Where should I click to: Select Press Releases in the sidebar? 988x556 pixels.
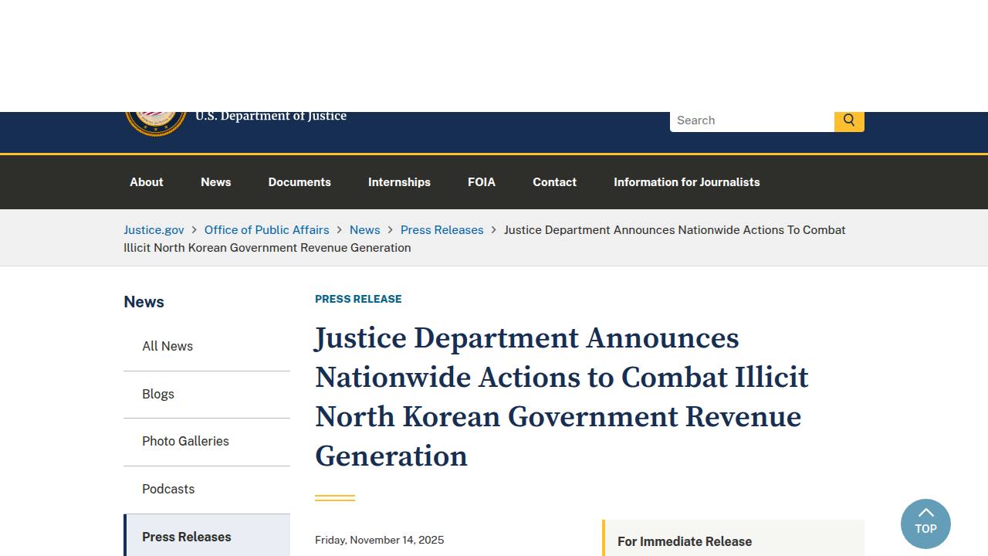(207, 535)
